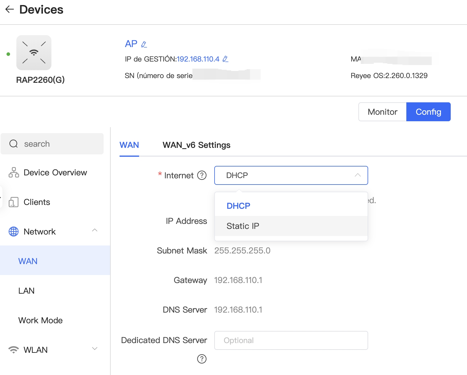467x375 pixels.
Task: Select Static IP from dropdown list
Action: coord(243,226)
